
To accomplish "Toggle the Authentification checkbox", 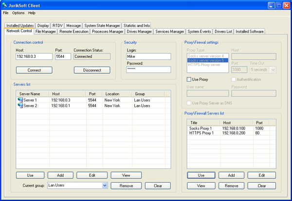I will 234,80.
